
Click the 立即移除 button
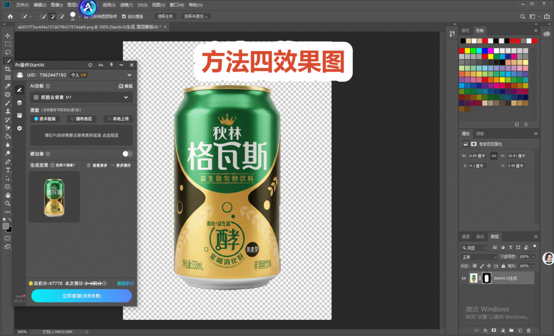82,296
